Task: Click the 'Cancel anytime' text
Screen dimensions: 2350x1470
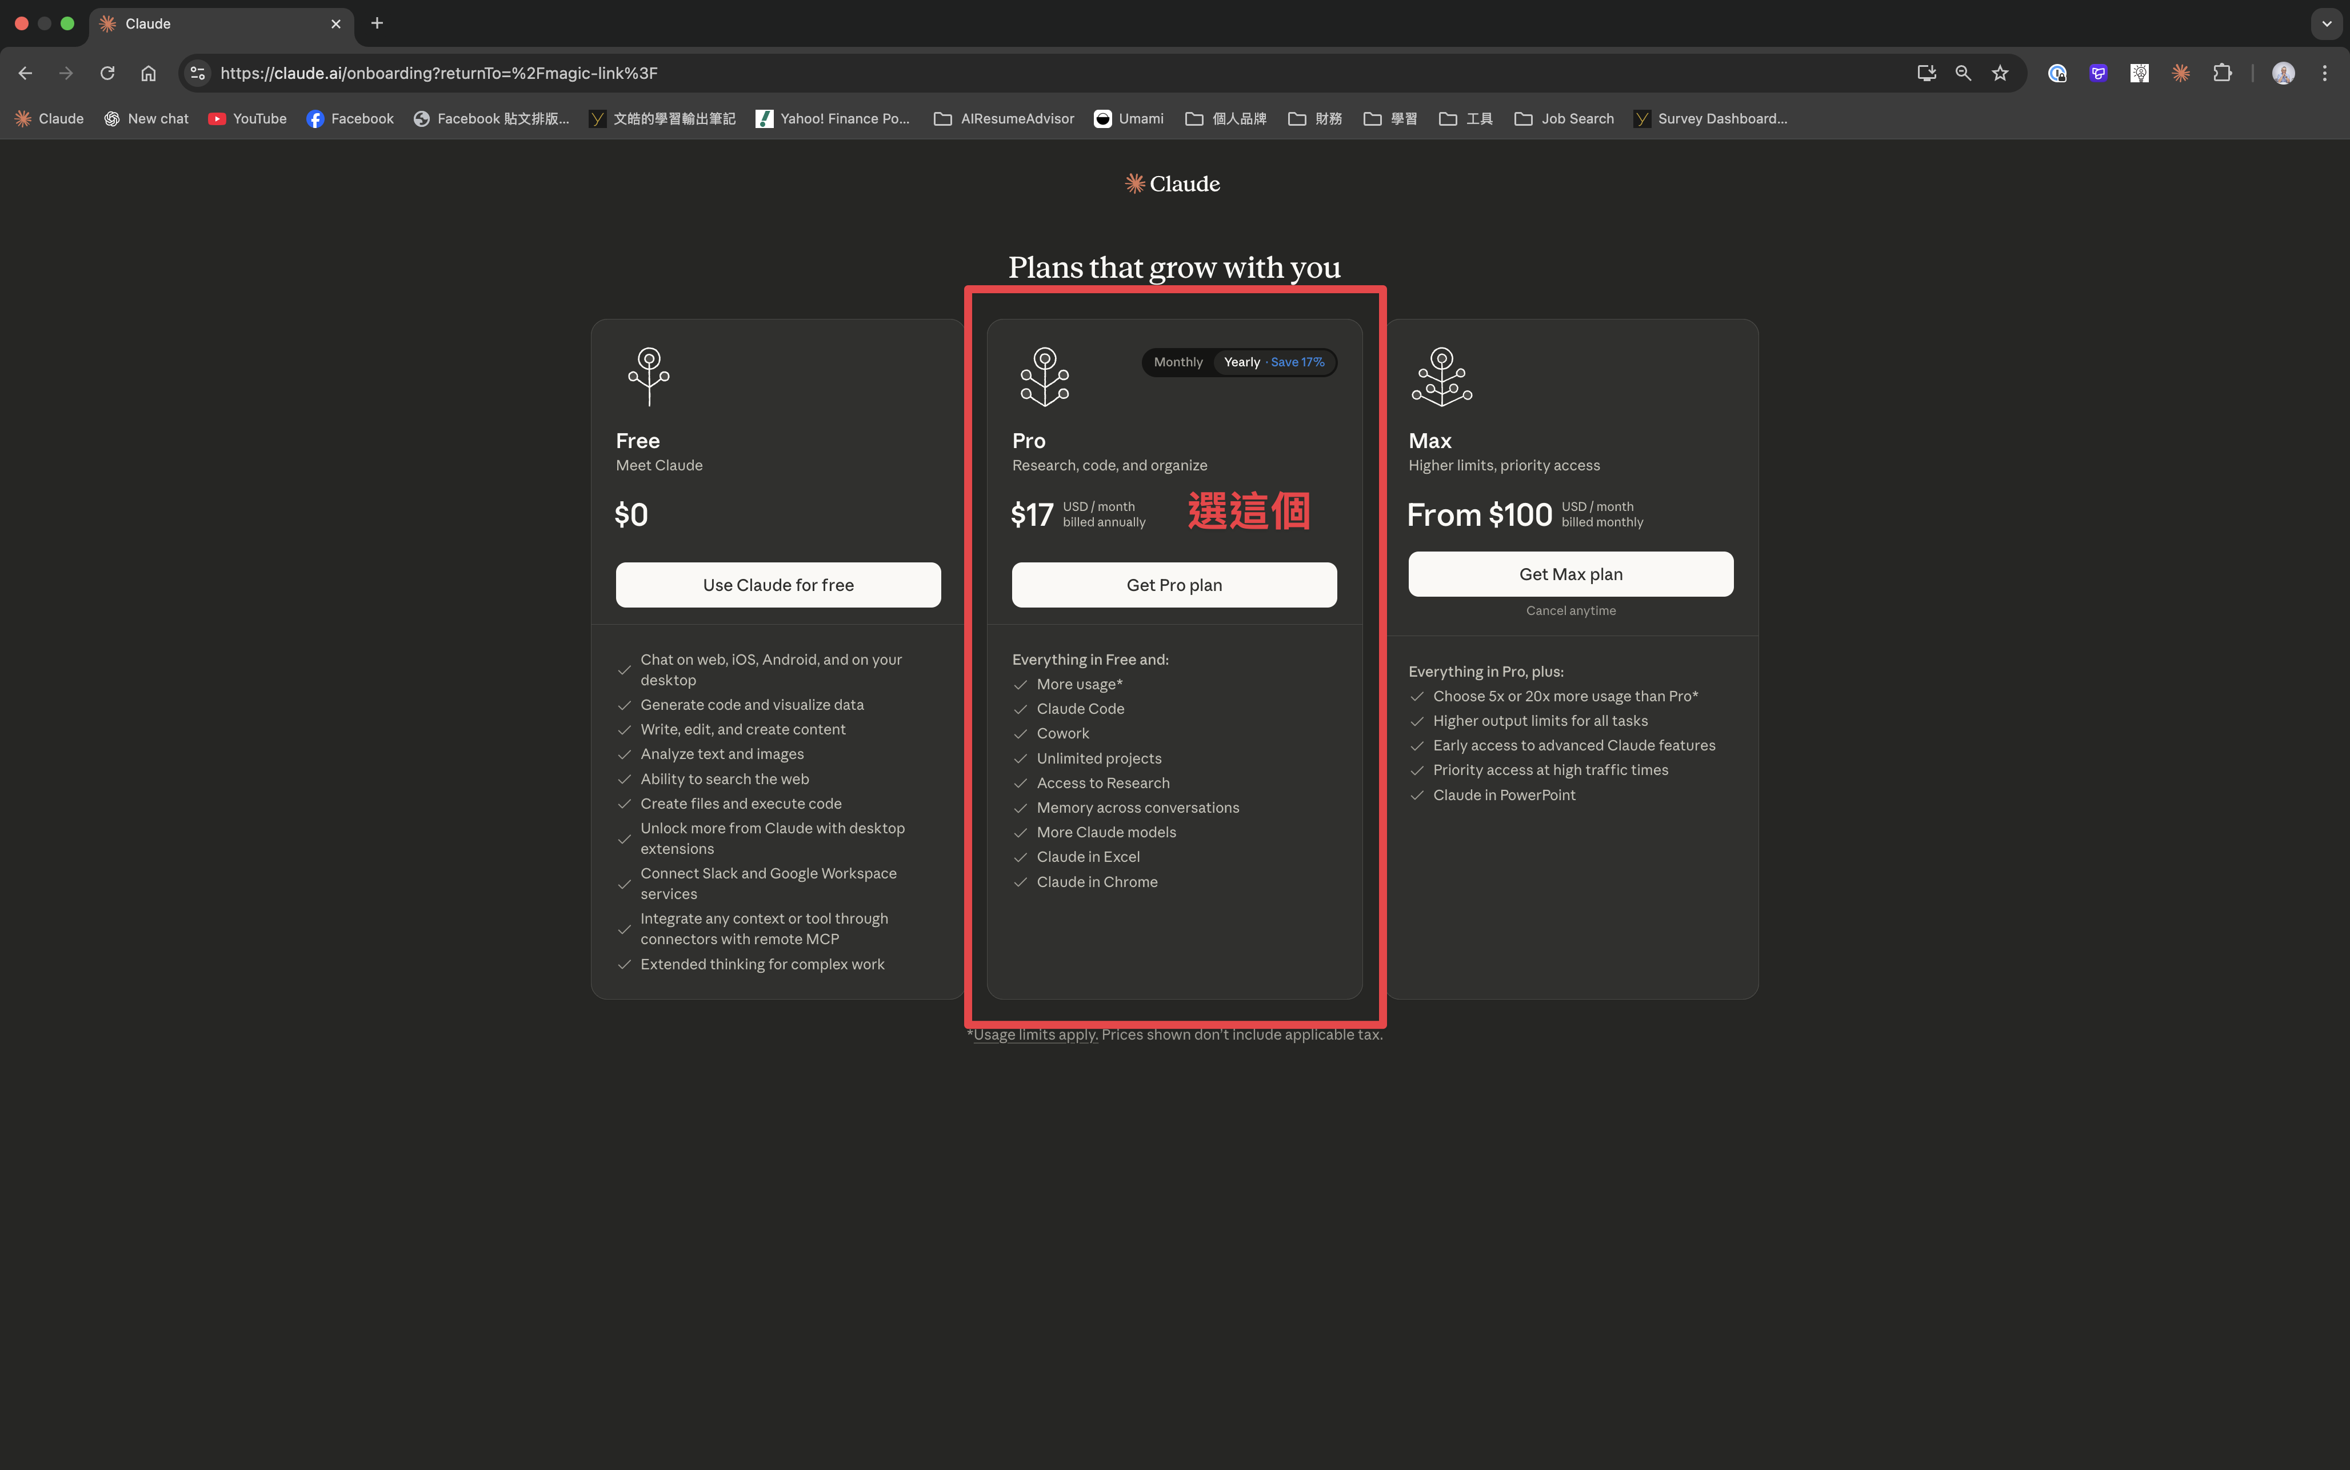Action: 1570,610
